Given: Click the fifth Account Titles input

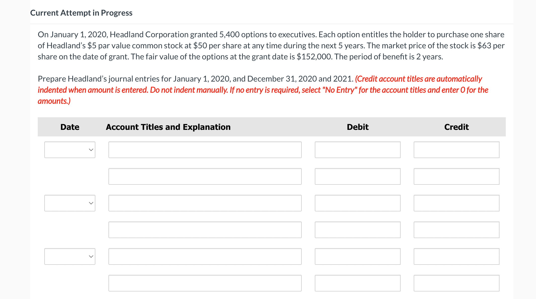Looking at the screenshot, I should (205, 256).
